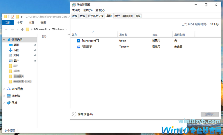Screen dimensions: 223x135
Task: Click the 文档 documents icon in sidebar
Action: (x=10, y=55)
